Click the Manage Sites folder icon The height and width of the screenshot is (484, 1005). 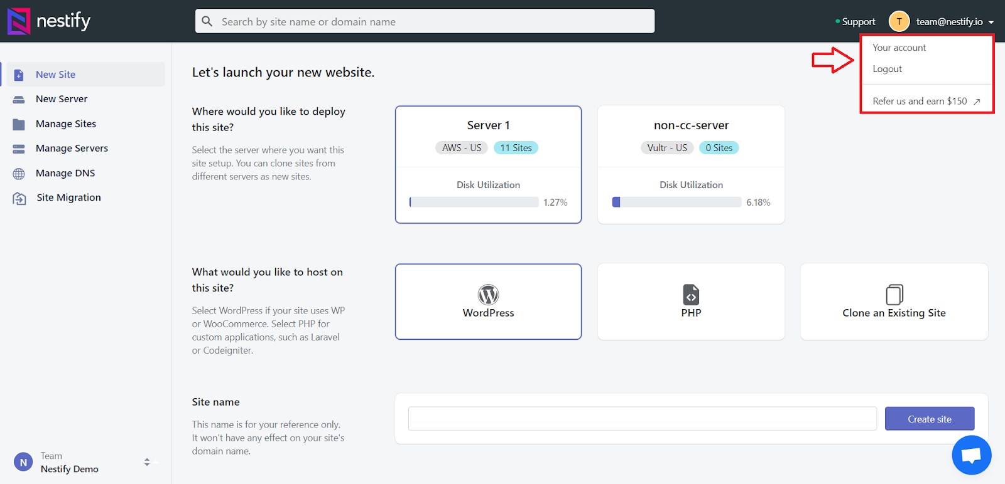click(x=19, y=124)
